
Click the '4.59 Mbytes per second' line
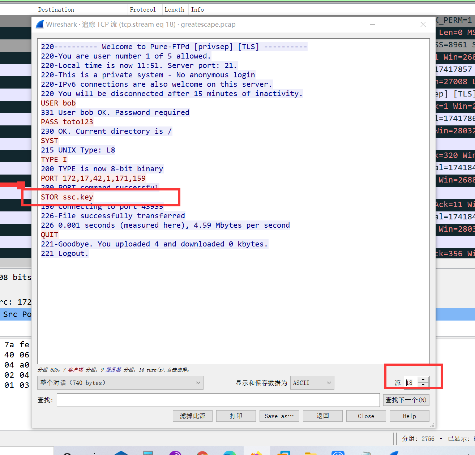point(165,225)
